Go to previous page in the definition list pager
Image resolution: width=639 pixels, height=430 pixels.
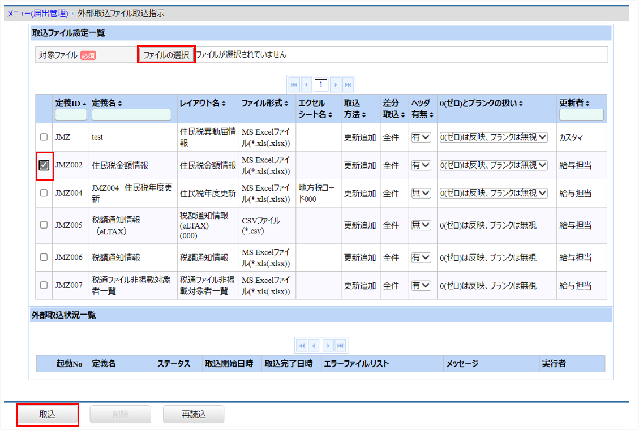click(306, 85)
